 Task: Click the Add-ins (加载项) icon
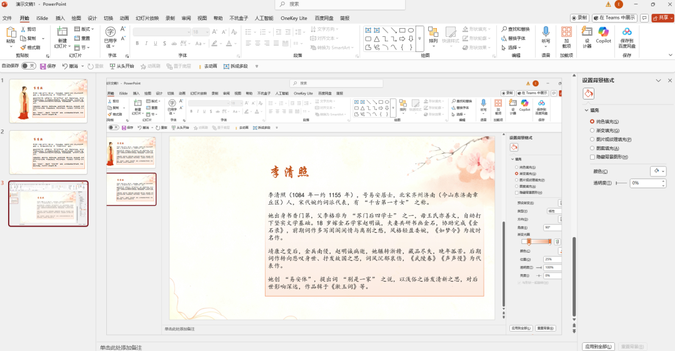[566, 31]
